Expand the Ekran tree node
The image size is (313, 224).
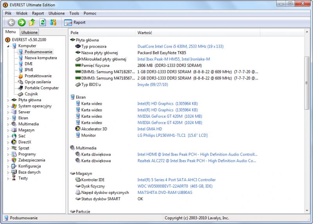click(x=8, y=118)
